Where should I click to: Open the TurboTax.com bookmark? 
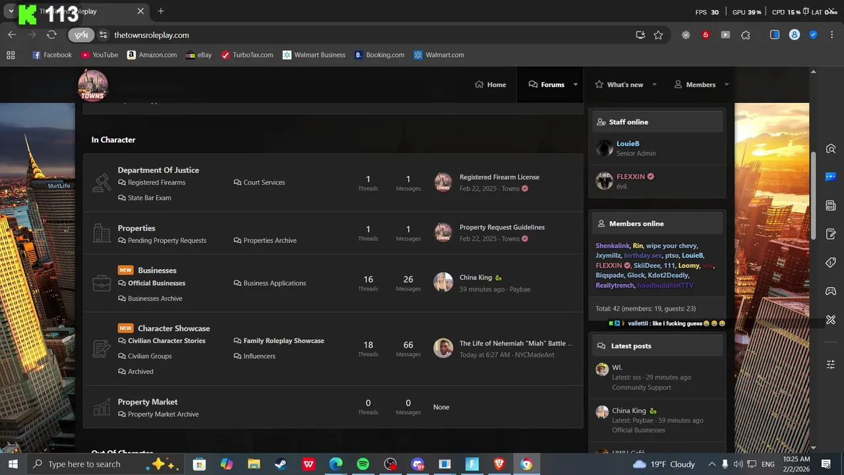point(247,55)
